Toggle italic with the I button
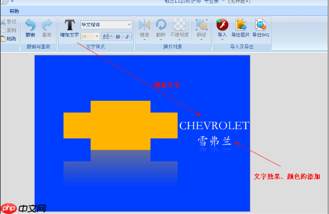The width and height of the screenshot is (329, 214). (127, 37)
